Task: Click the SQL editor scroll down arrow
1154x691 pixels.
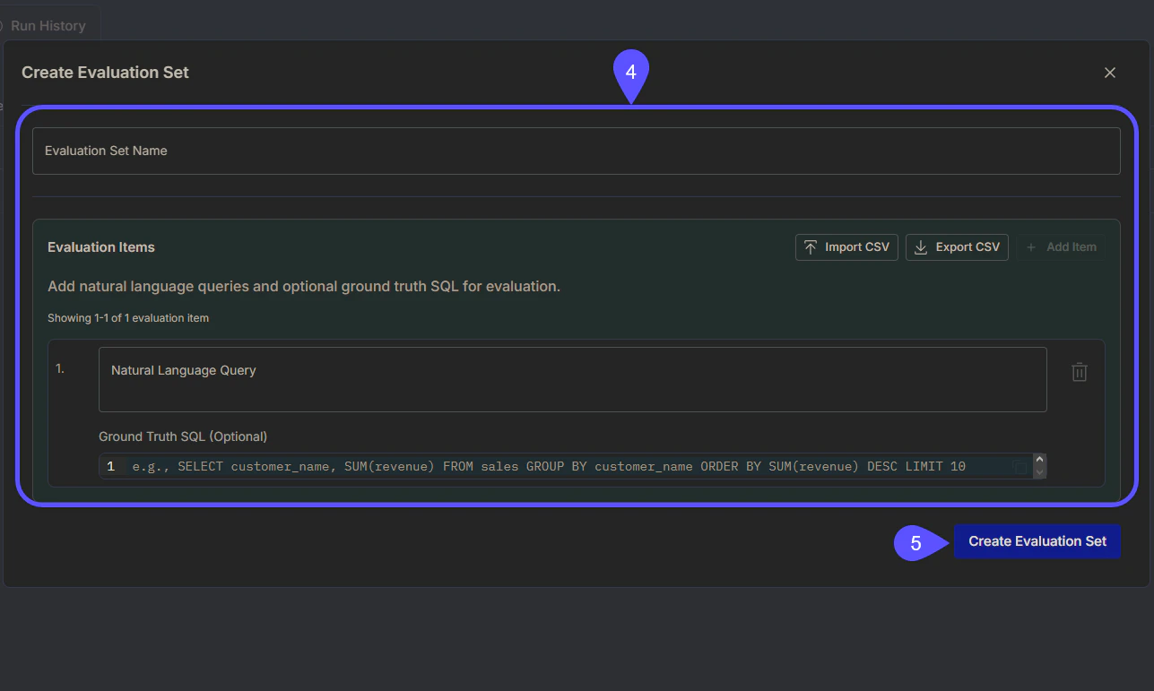Action: (x=1040, y=472)
